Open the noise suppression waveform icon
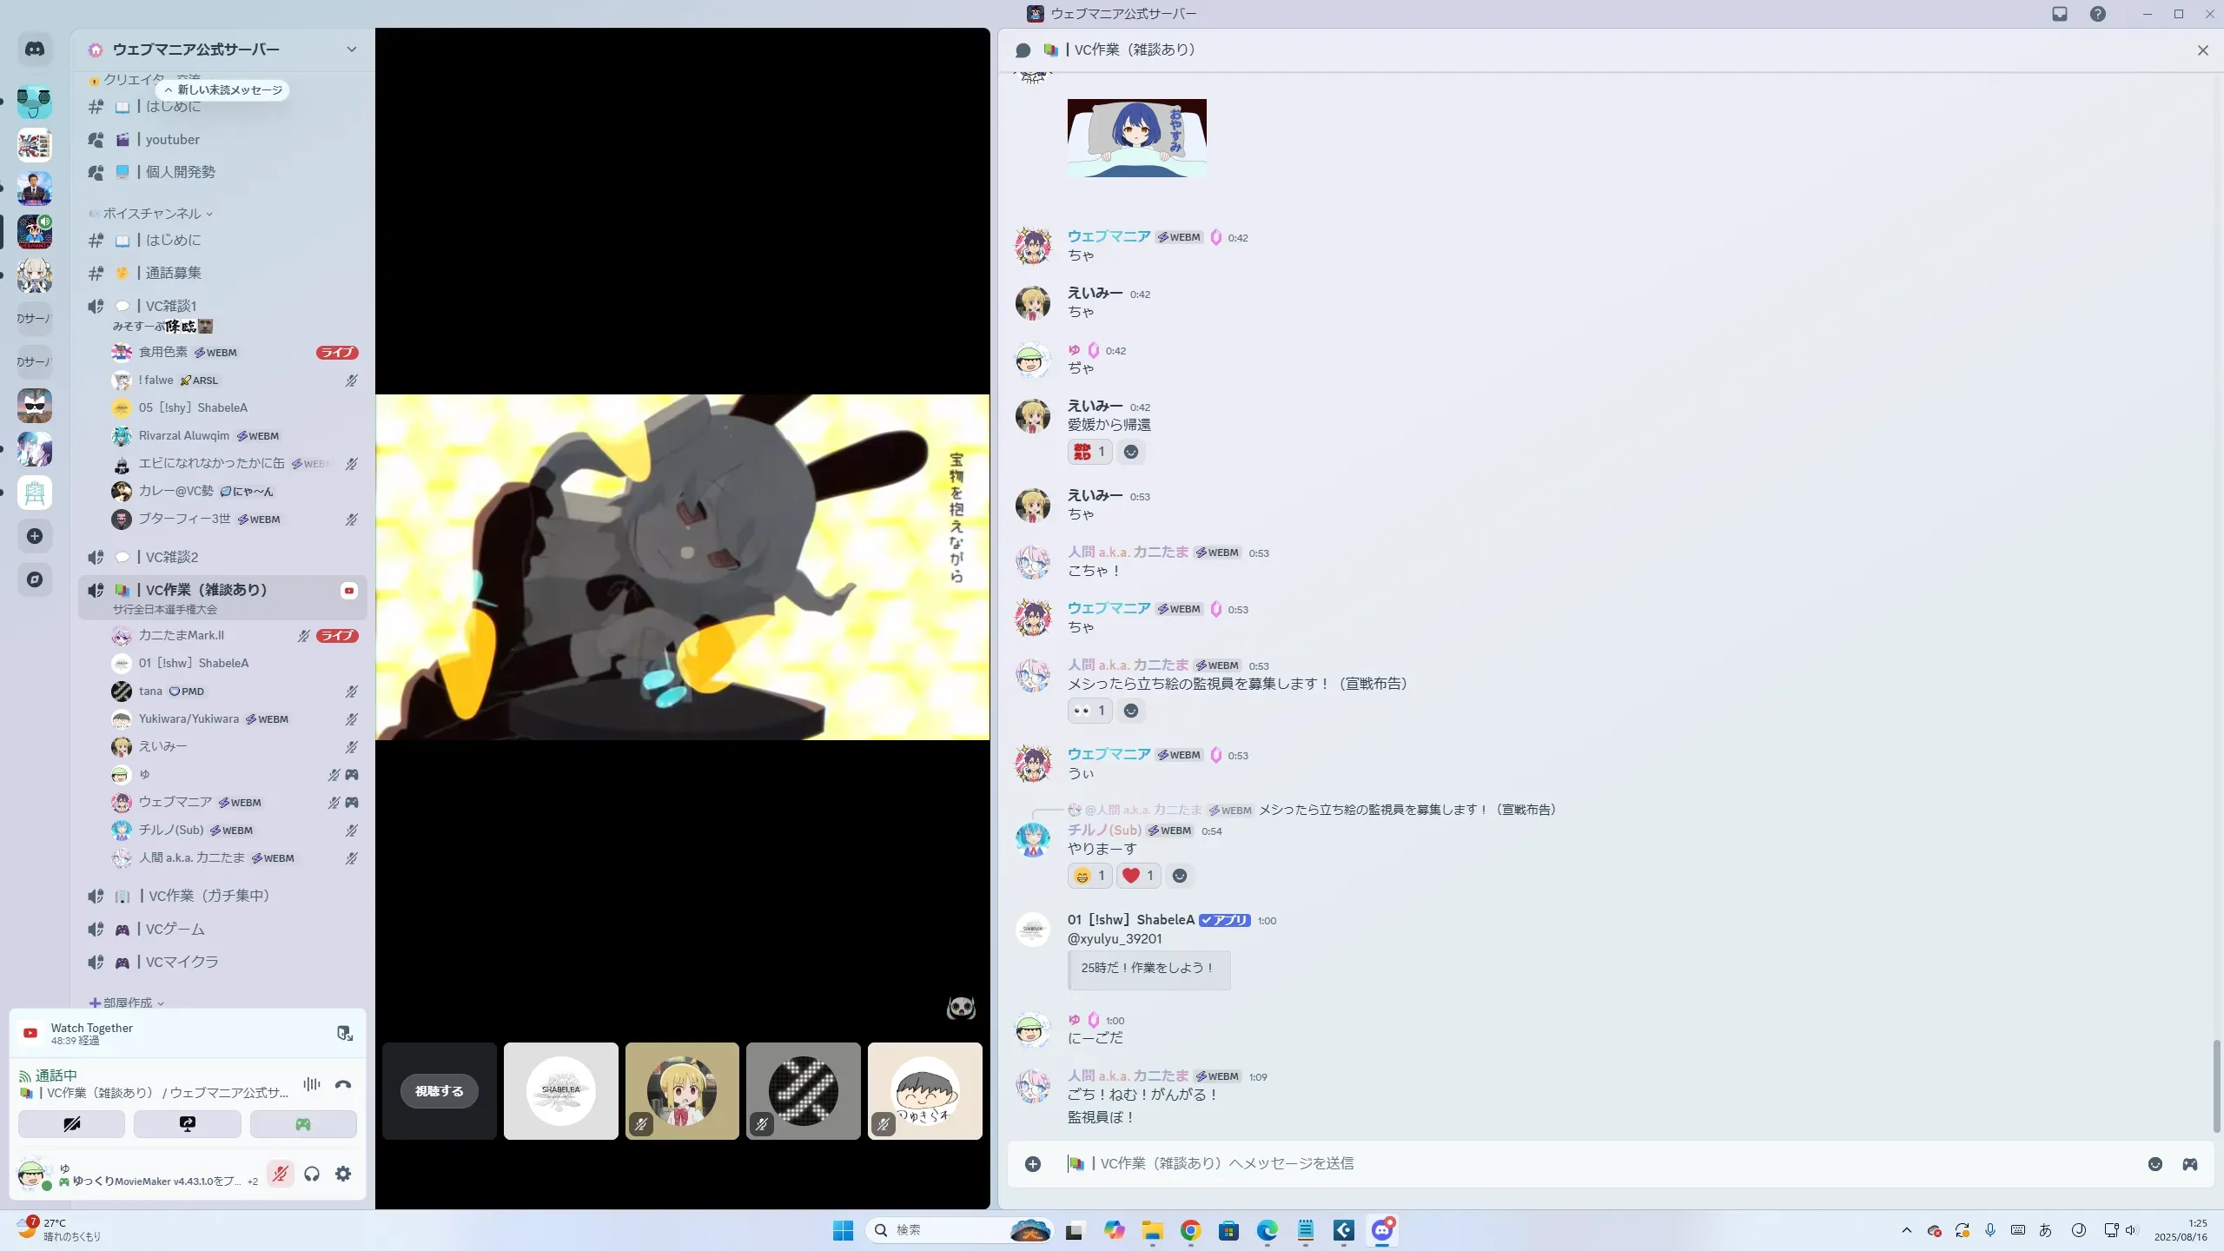Screen dimensions: 2224x1251 tap(311, 1084)
